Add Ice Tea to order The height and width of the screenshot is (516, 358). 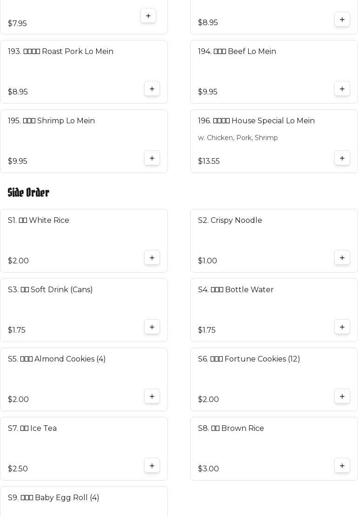pyautogui.click(x=152, y=466)
